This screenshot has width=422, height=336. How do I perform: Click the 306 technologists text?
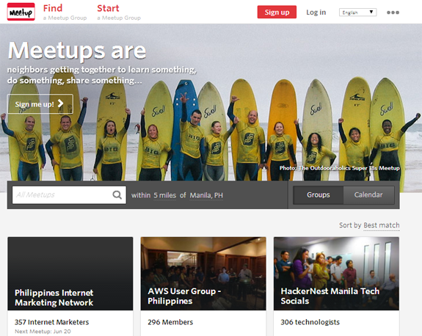click(310, 322)
